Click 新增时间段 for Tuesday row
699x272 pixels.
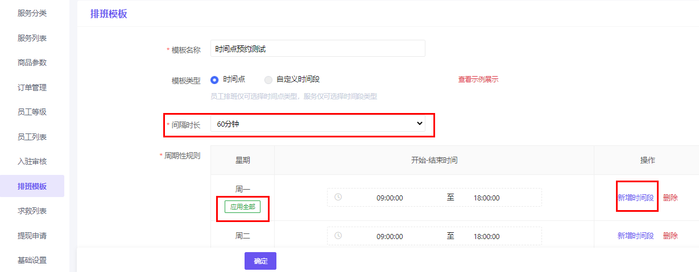click(635, 236)
